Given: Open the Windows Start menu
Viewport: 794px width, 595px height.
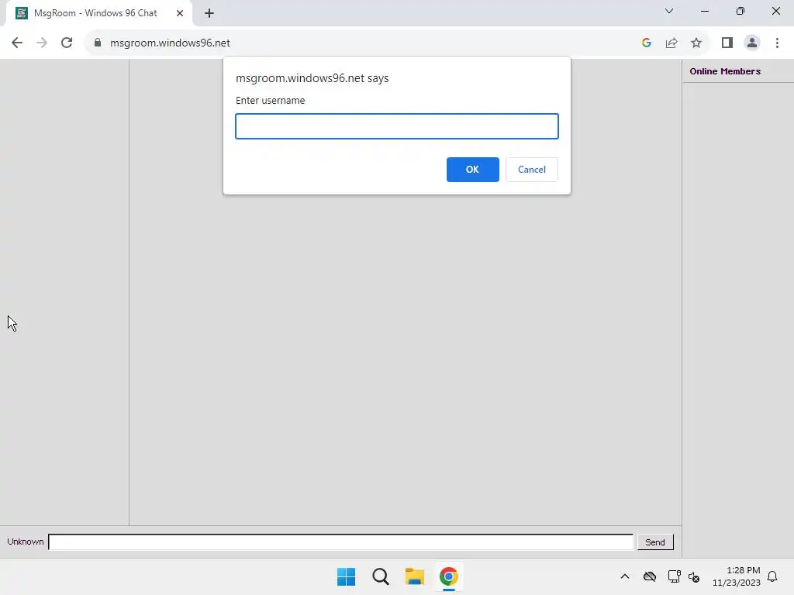Looking at the screenshot, I should (347, 576).
